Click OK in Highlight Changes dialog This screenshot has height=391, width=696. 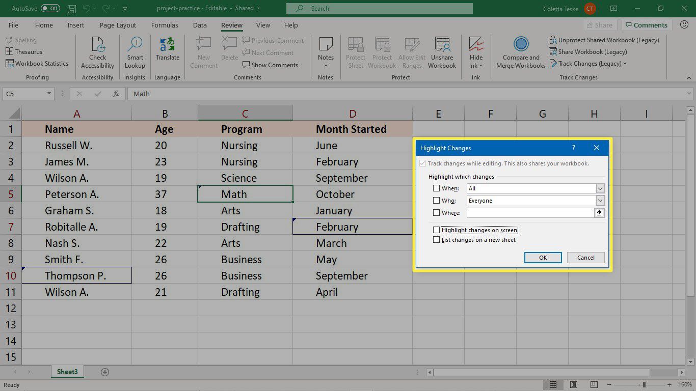[543, 258]
